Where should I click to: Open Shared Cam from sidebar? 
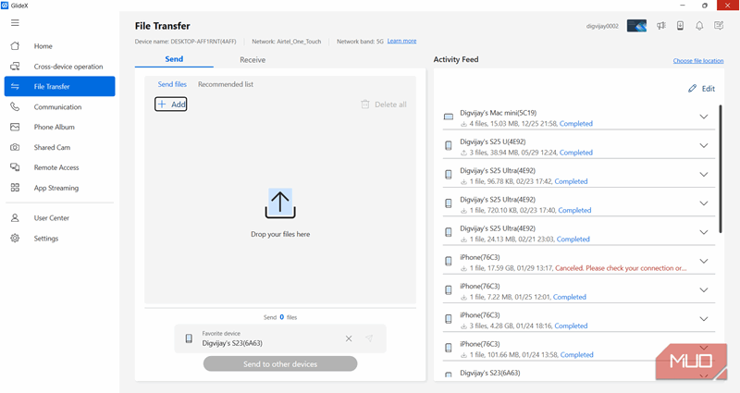click(x=52, y=147)
